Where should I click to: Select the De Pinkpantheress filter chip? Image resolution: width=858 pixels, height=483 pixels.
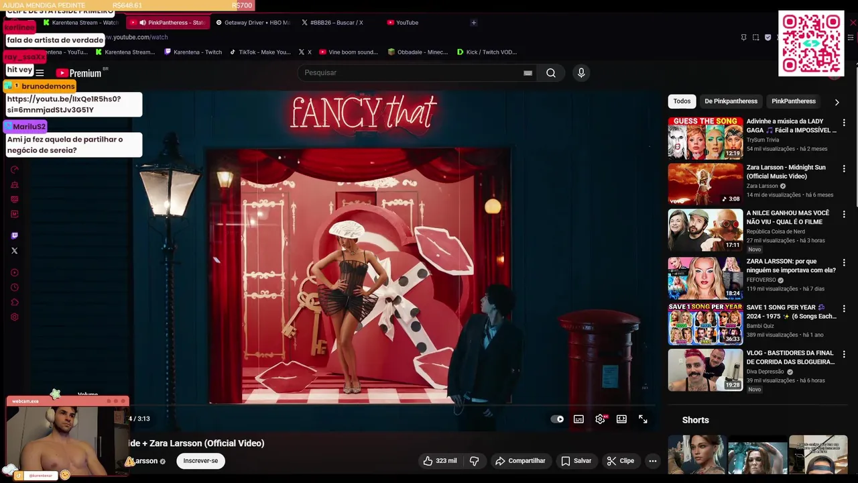point(731,101)
